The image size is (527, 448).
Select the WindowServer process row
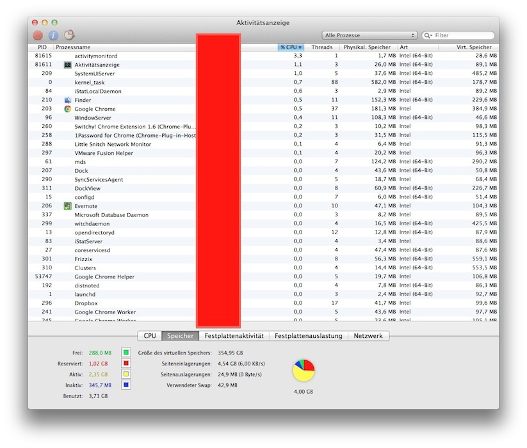(264, 118)
